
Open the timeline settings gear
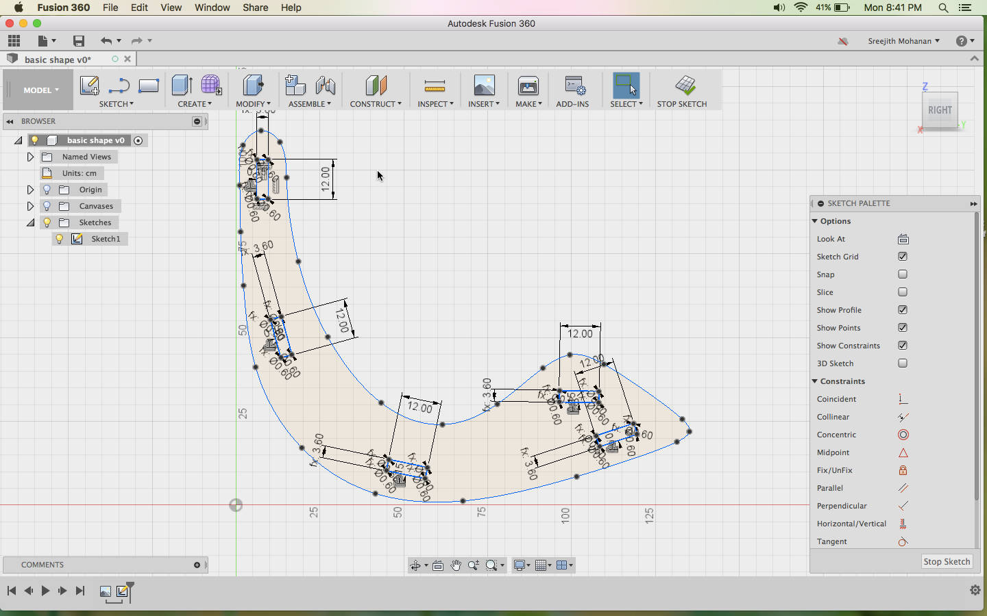coord(975,590)
